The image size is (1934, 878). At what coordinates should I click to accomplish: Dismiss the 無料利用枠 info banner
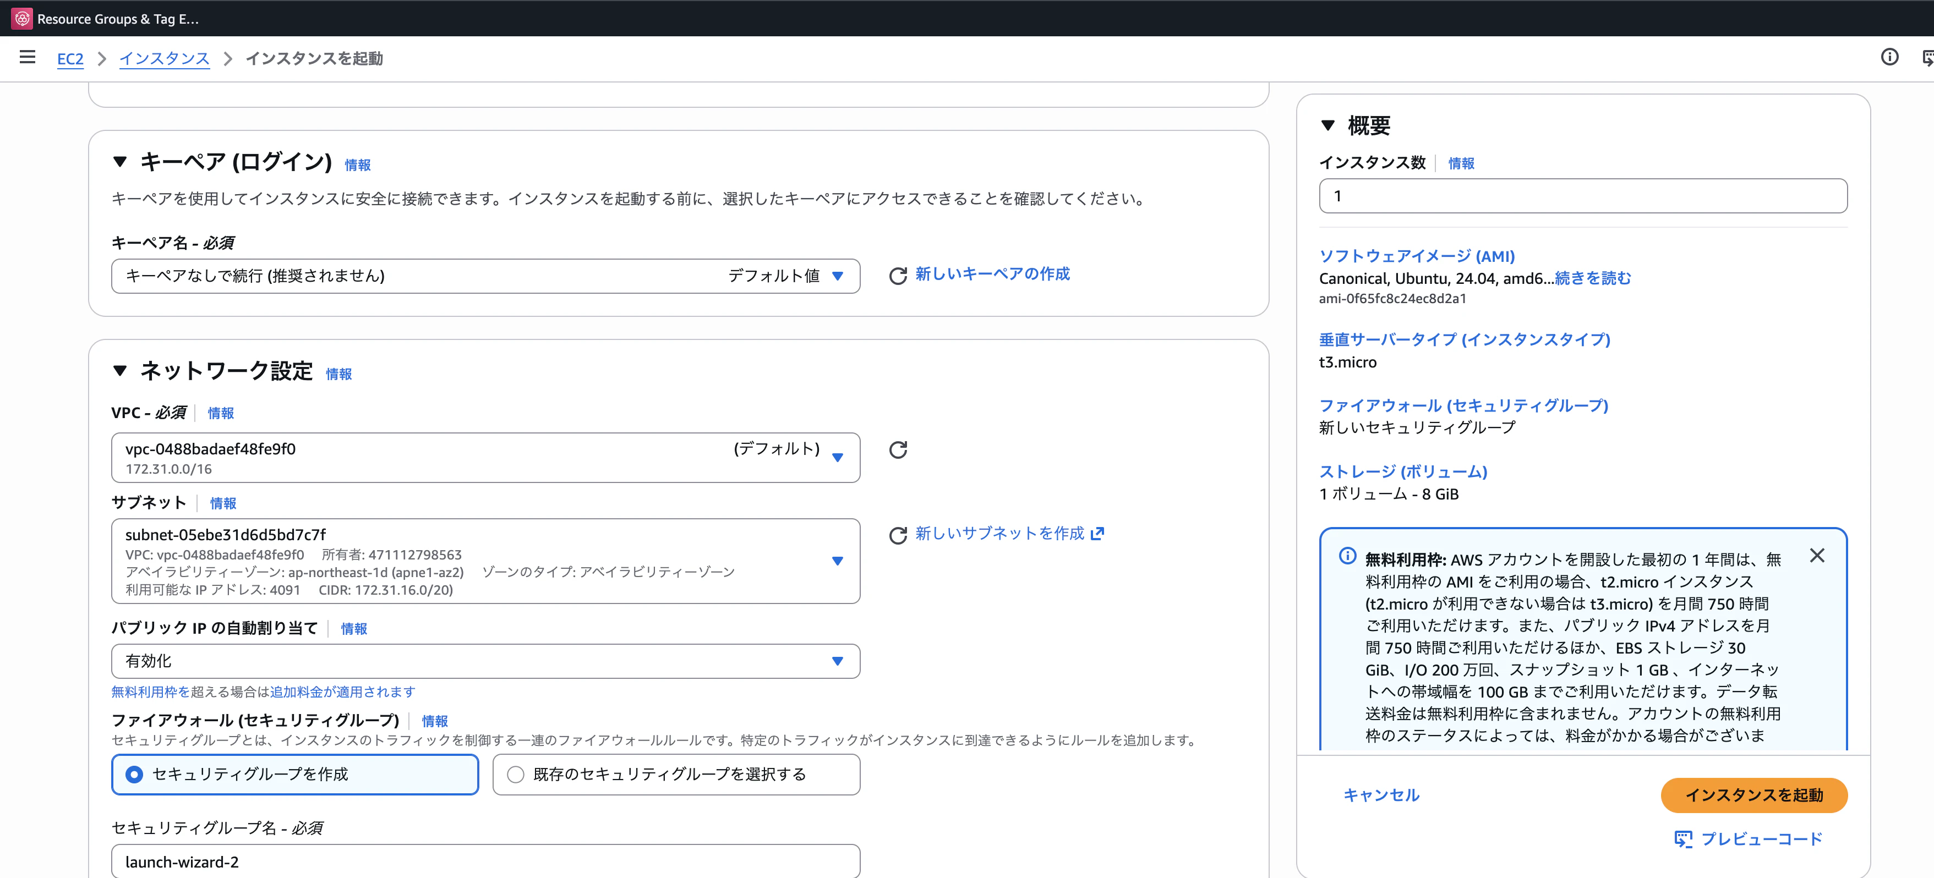click(x=1818, y=555)
